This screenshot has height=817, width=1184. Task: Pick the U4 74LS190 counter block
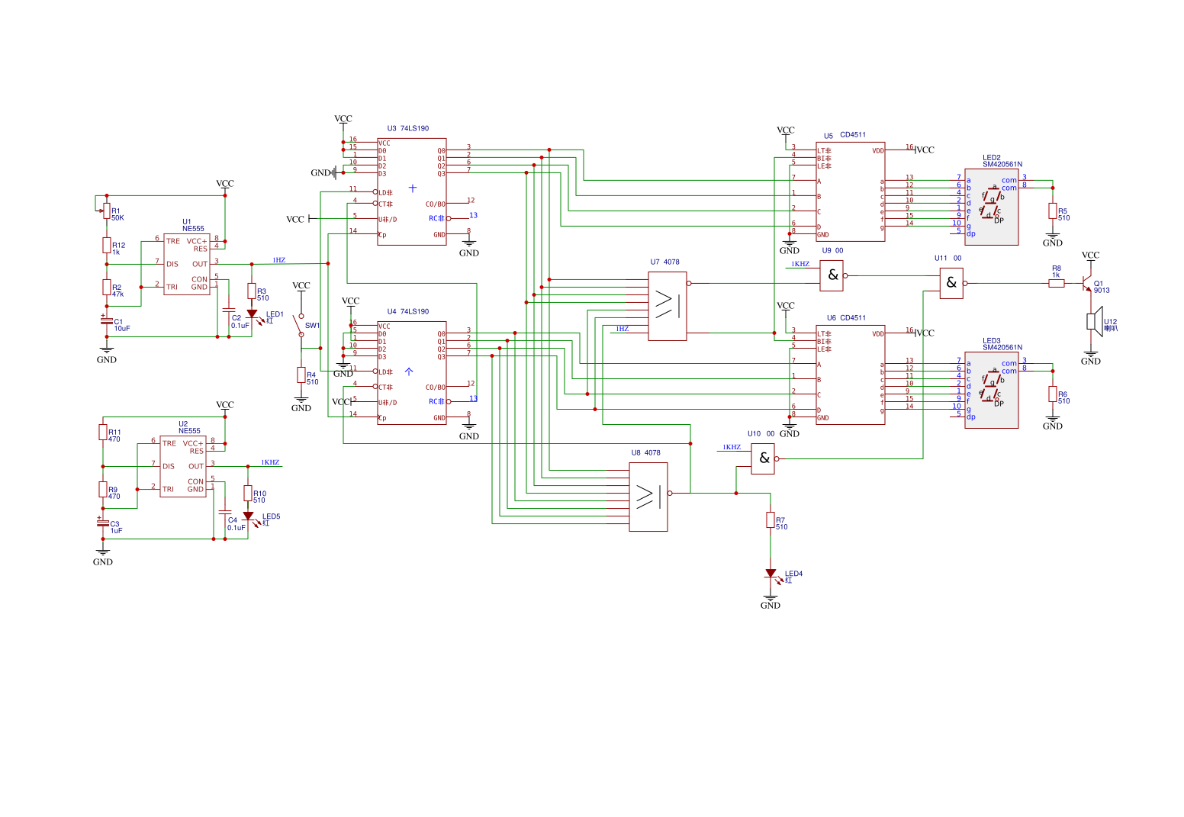click(x=412, y=372)
